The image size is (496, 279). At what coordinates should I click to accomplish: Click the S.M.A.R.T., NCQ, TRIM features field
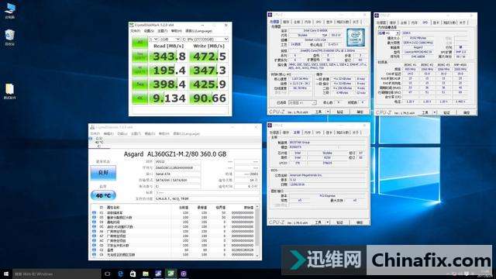207,199
